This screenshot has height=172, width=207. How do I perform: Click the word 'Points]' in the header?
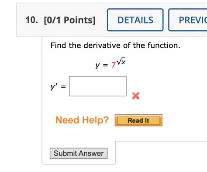[79, 20]
